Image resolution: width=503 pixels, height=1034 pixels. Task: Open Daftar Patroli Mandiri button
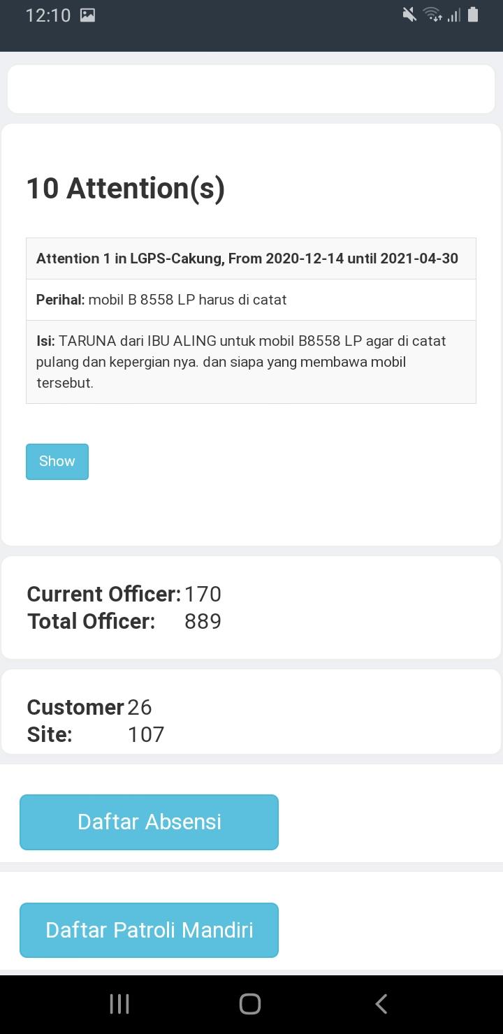pyautogui.click(x=149, y=930)
